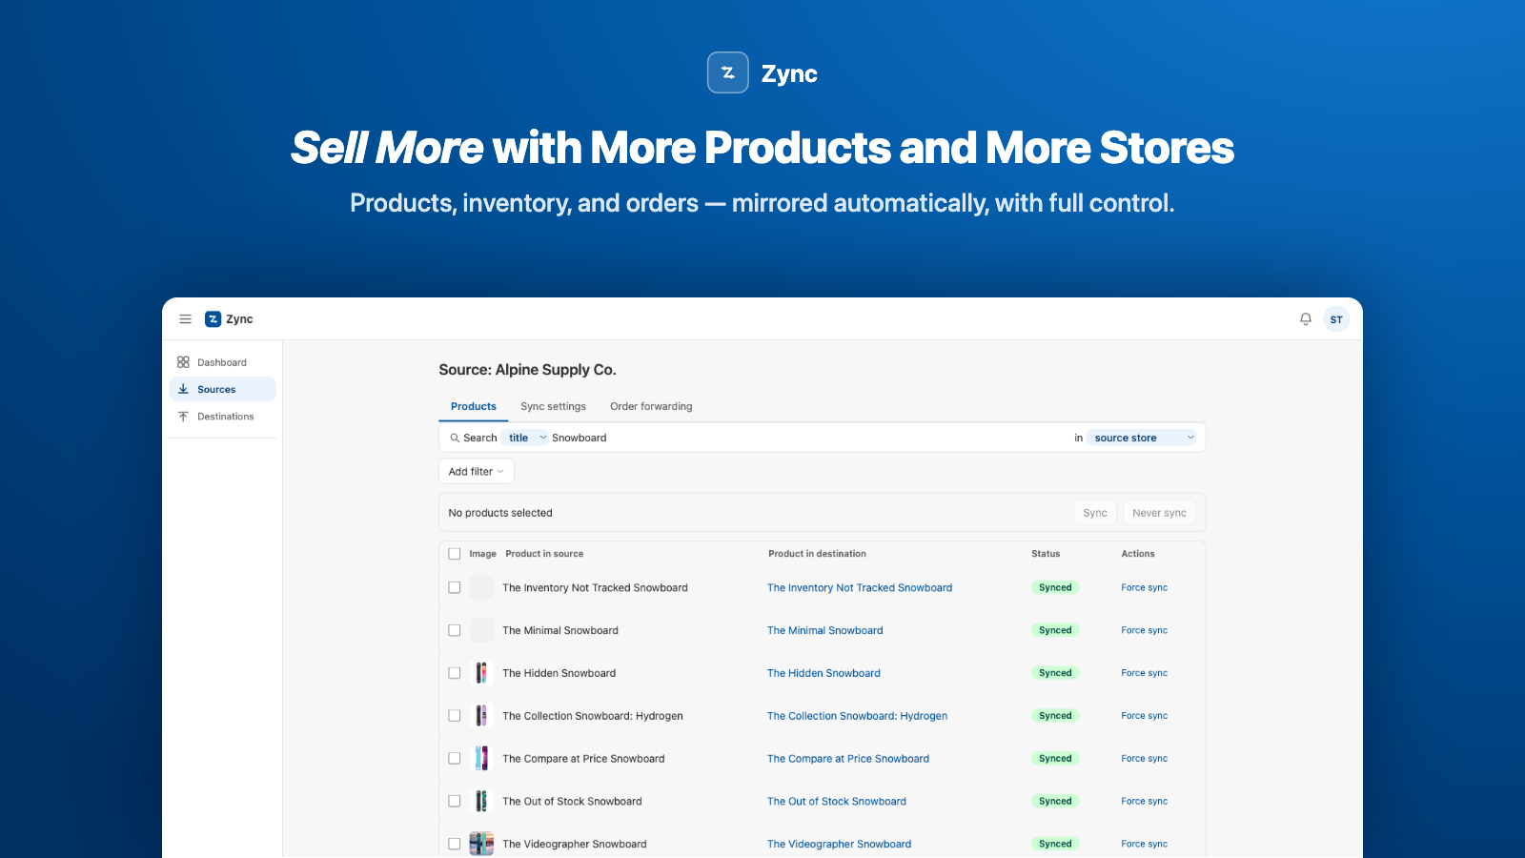This screenshot has width=1525, height=858.
Task: Check The Videographer Snowboard row
Action: pos(455,844)
